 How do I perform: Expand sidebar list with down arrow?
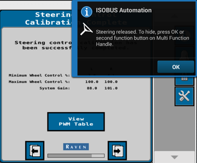[x=175, y=157]
